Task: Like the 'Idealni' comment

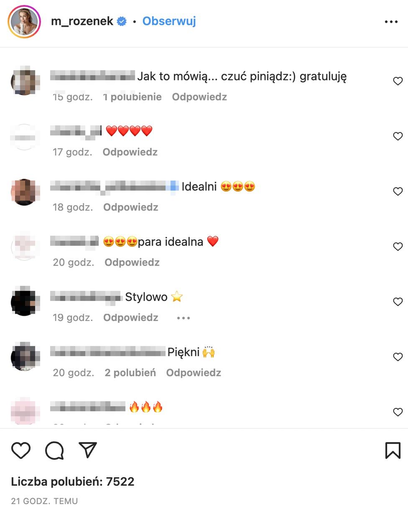Action: [398, 191]
